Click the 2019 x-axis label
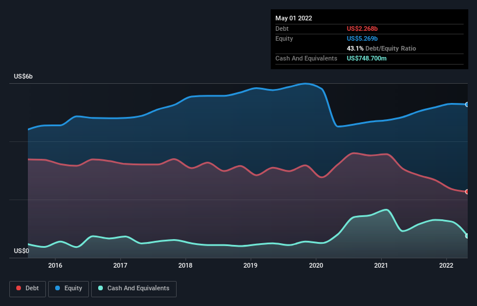Viewport: 477px width, 306px height. (x=250, y=265)
